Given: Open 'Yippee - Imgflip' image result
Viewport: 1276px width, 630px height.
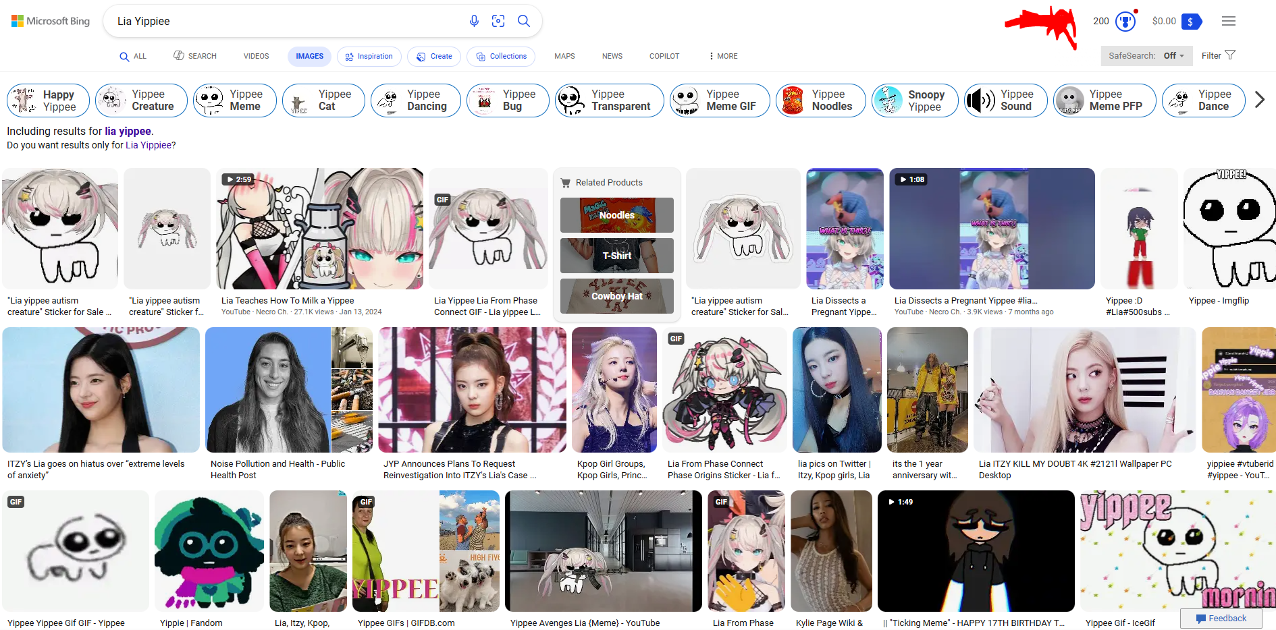Looking at the screenshot, I should tap(1229, 229).
